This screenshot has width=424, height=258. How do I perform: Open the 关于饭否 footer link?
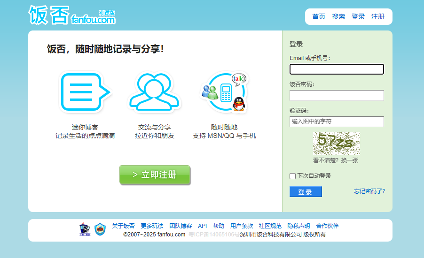click(x=123, y=226)
